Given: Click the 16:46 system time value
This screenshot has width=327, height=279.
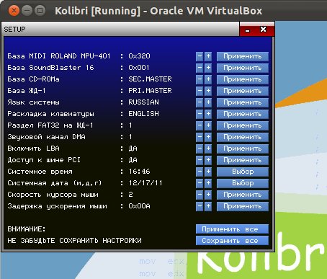Looking at the screenshot, I should 139,172.
